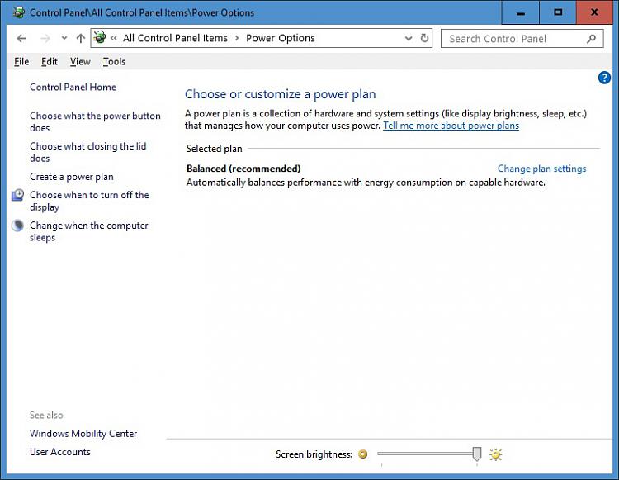Open the Tools menu

[114, 62]
